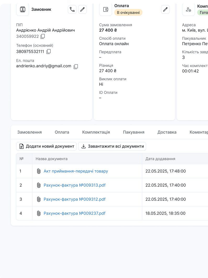208x278 pixels.
Task: Click phone number text 380975532111
Action: (x=30, y=52)
